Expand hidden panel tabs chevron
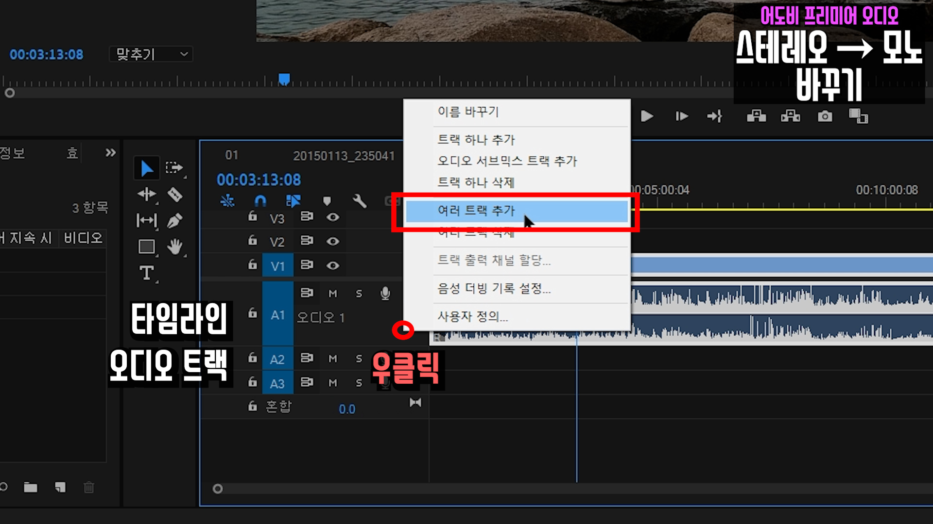This screenshot has width=933, height=524. pyautogui.click(x=111, y=153)
